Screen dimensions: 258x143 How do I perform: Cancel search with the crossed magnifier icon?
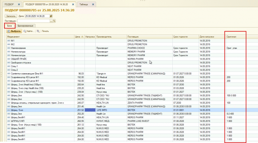[x=38, y=31]
